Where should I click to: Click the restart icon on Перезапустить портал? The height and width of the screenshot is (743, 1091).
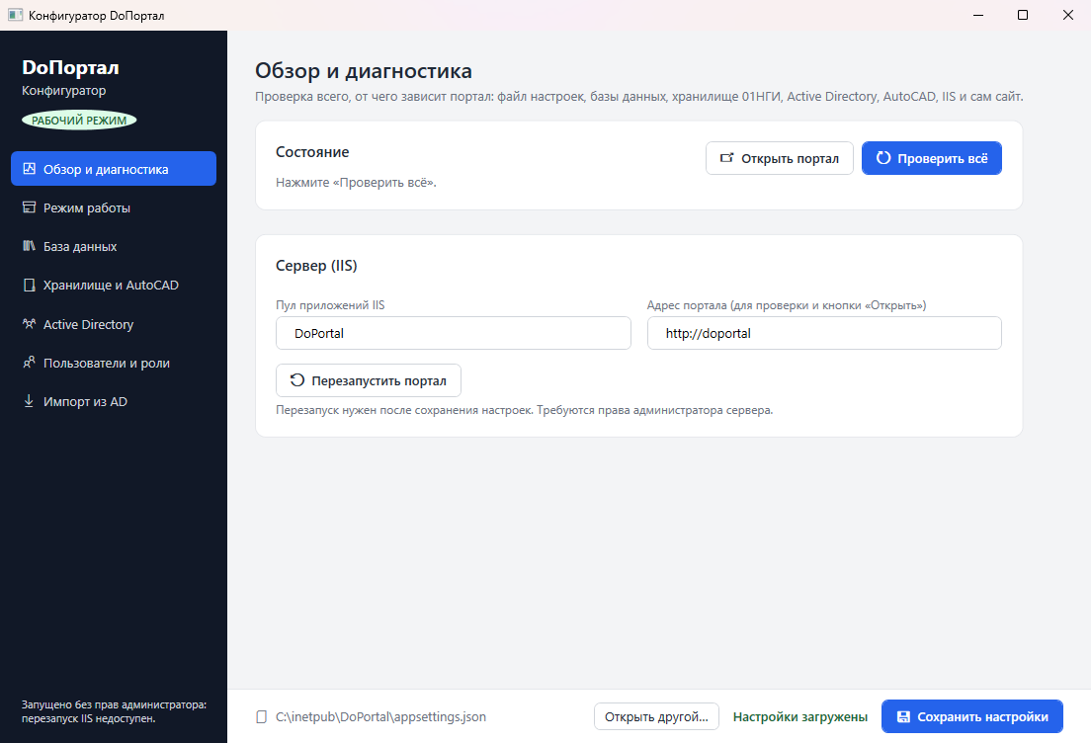[297, 379]
